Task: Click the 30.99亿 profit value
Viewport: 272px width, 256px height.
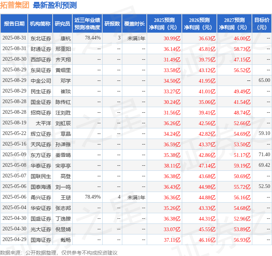Action: pyautogui.click(x=172, y=38)
